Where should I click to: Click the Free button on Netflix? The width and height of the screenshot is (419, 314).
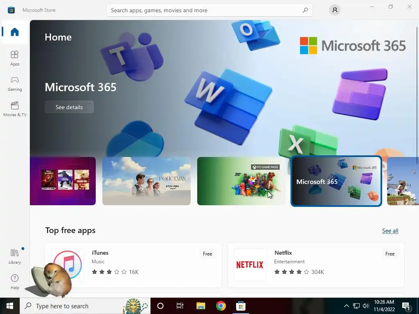390,253
